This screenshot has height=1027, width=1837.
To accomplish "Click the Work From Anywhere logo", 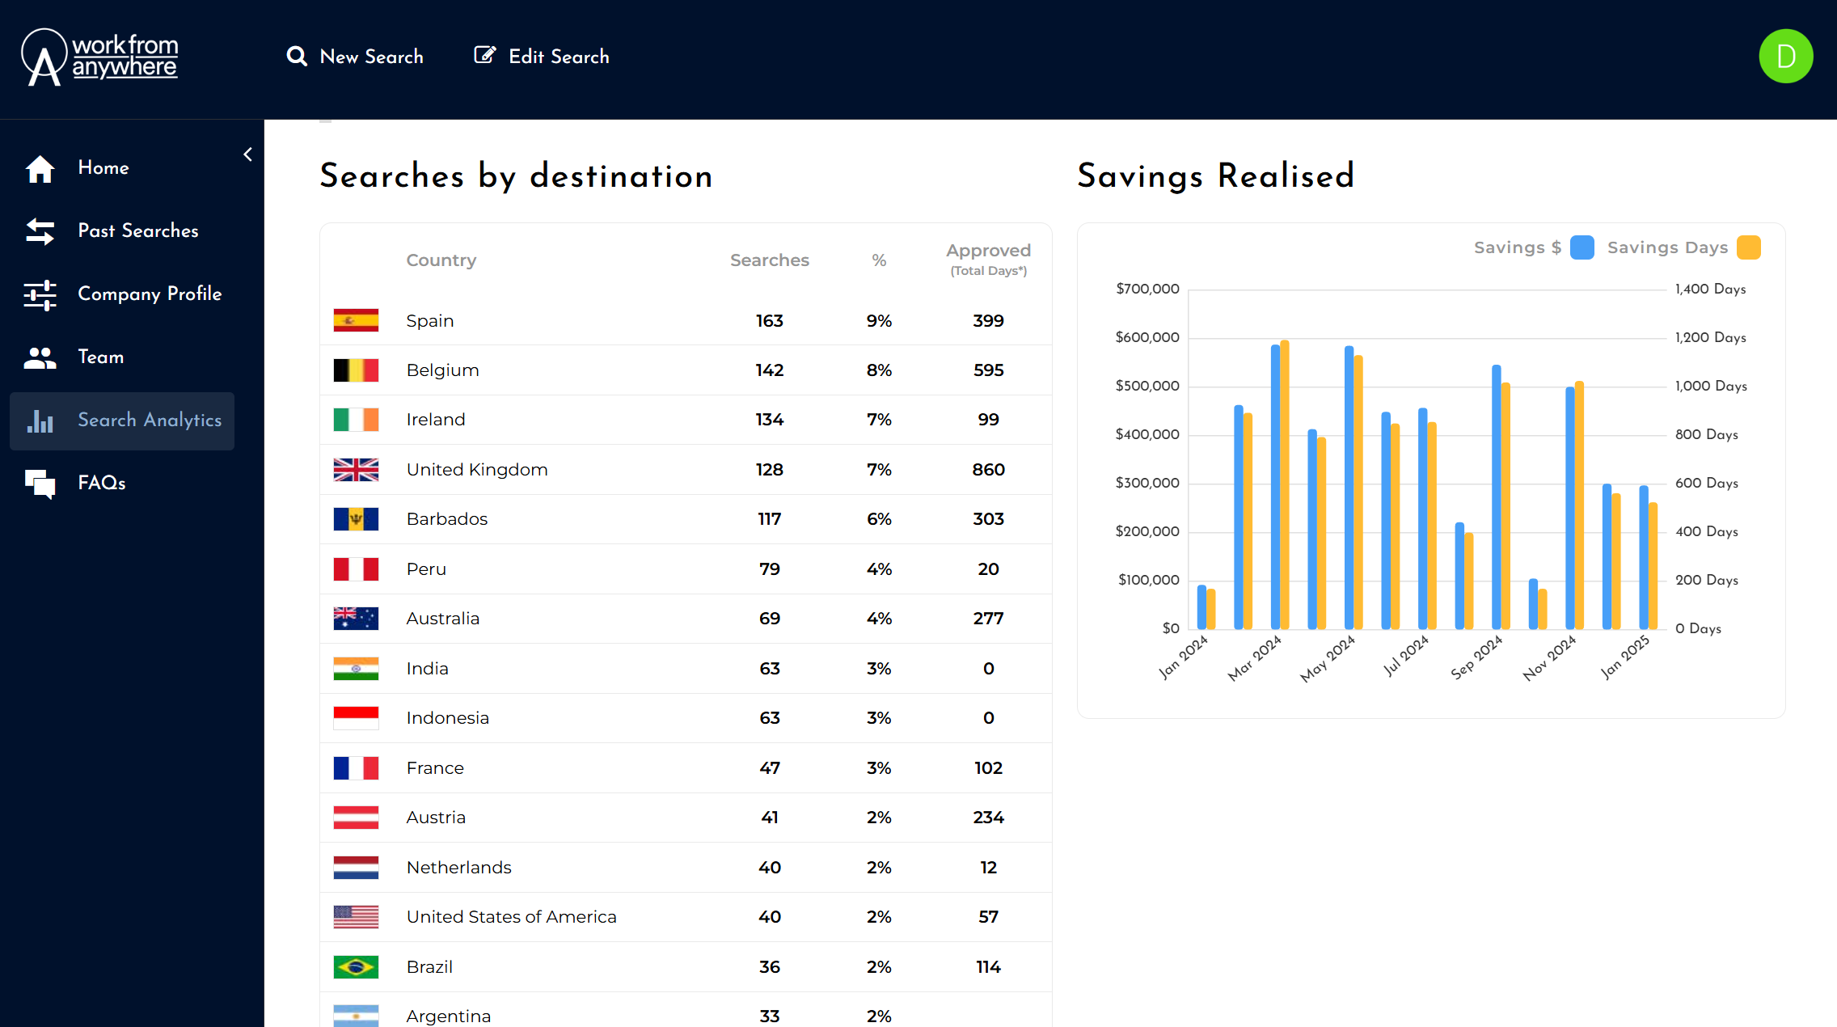I will click(x=99, y=57).
